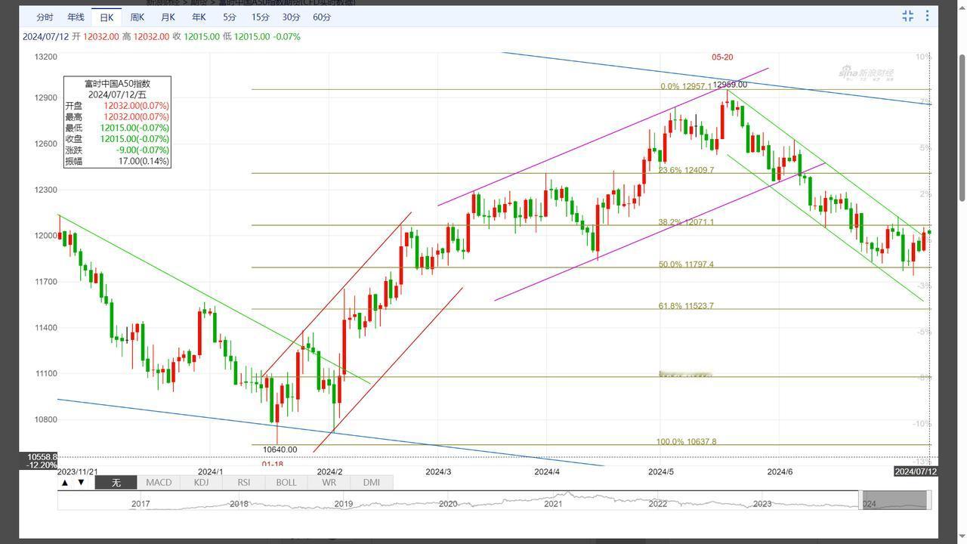Viewport: 967px width, 544px height.
Task: Click the 12969.00 high price label
Action: pyautogui.click(x=730, y=85)
